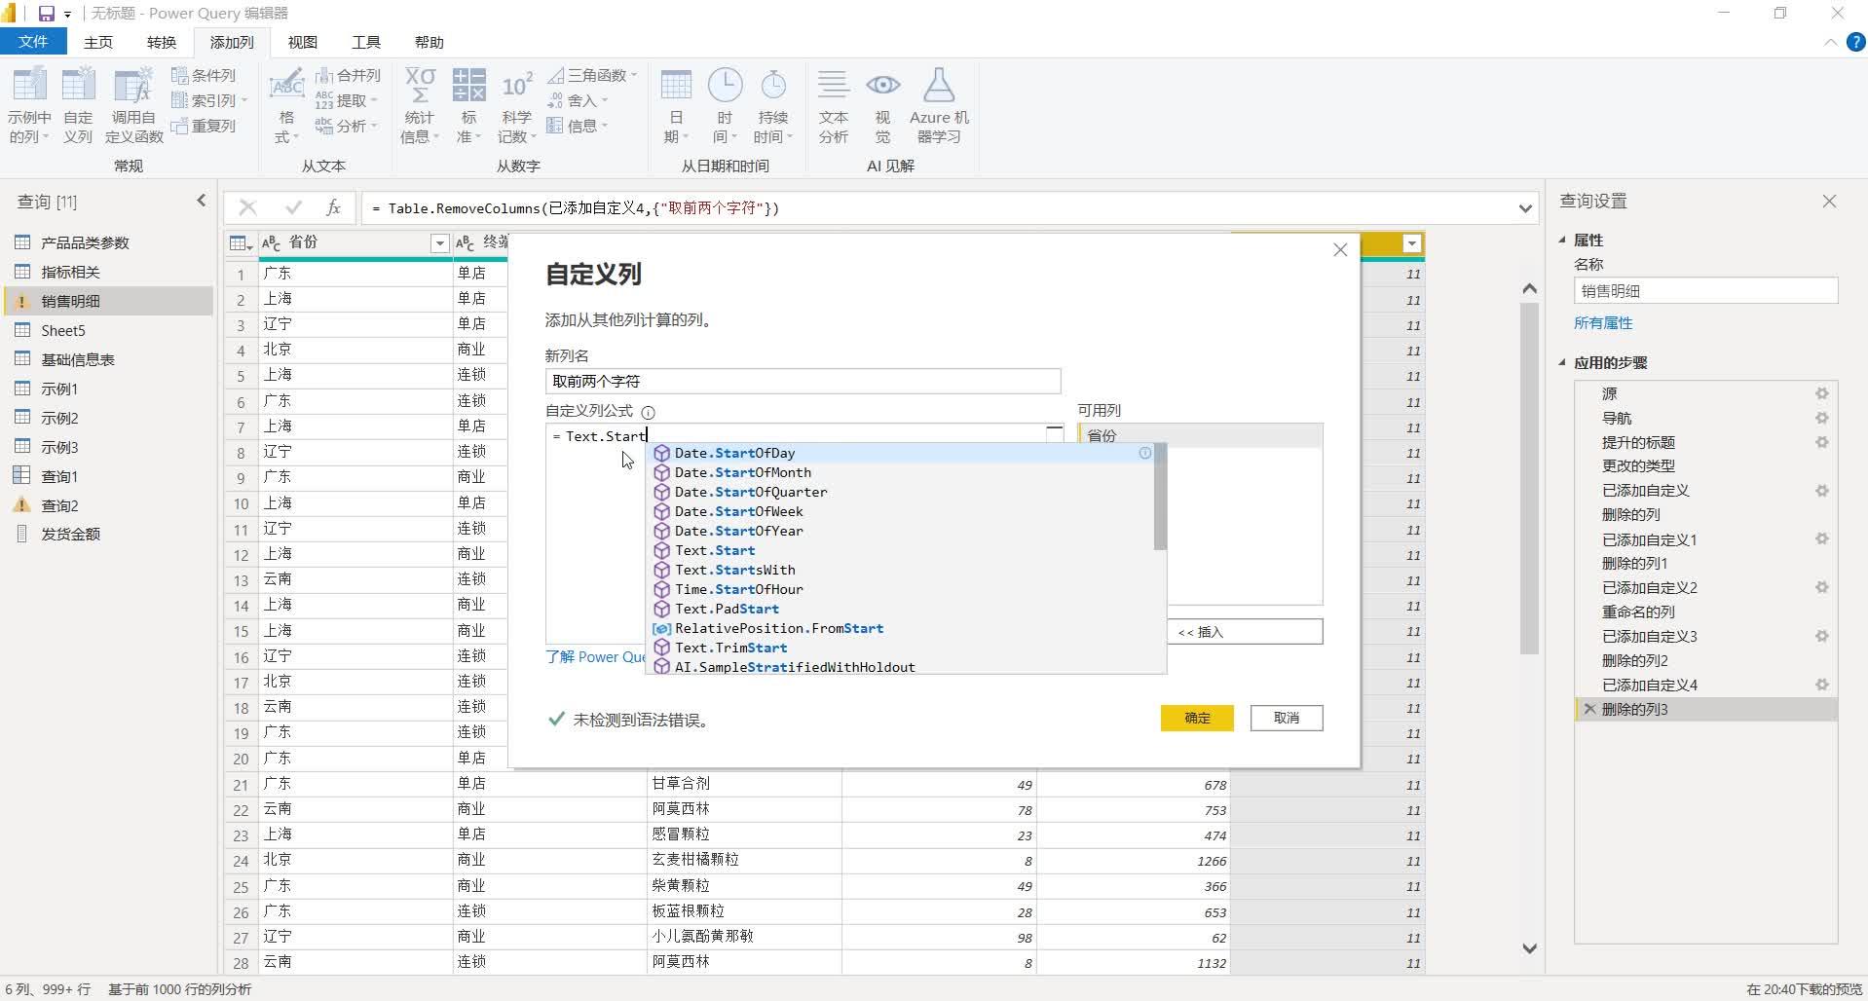Select the 三角函数 function icon
The image size is (1868, 1001).
point(592,75)
